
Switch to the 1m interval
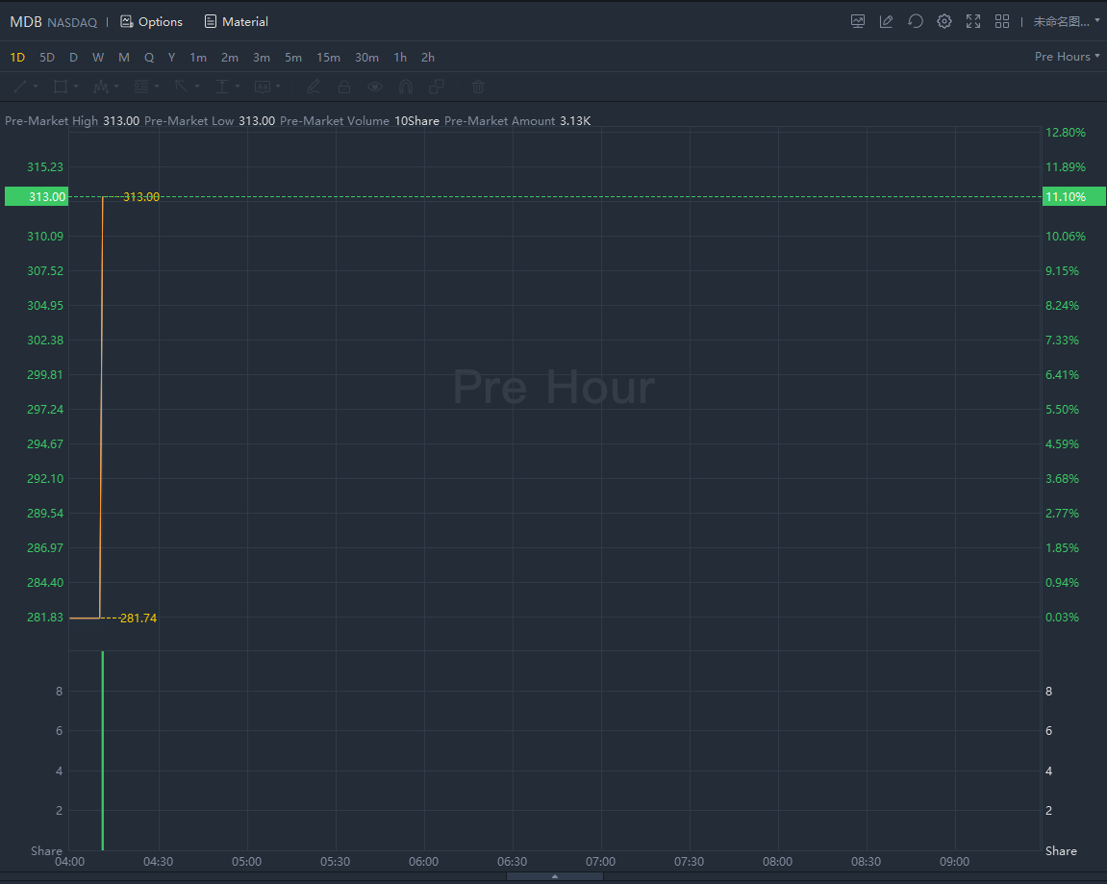198,57
